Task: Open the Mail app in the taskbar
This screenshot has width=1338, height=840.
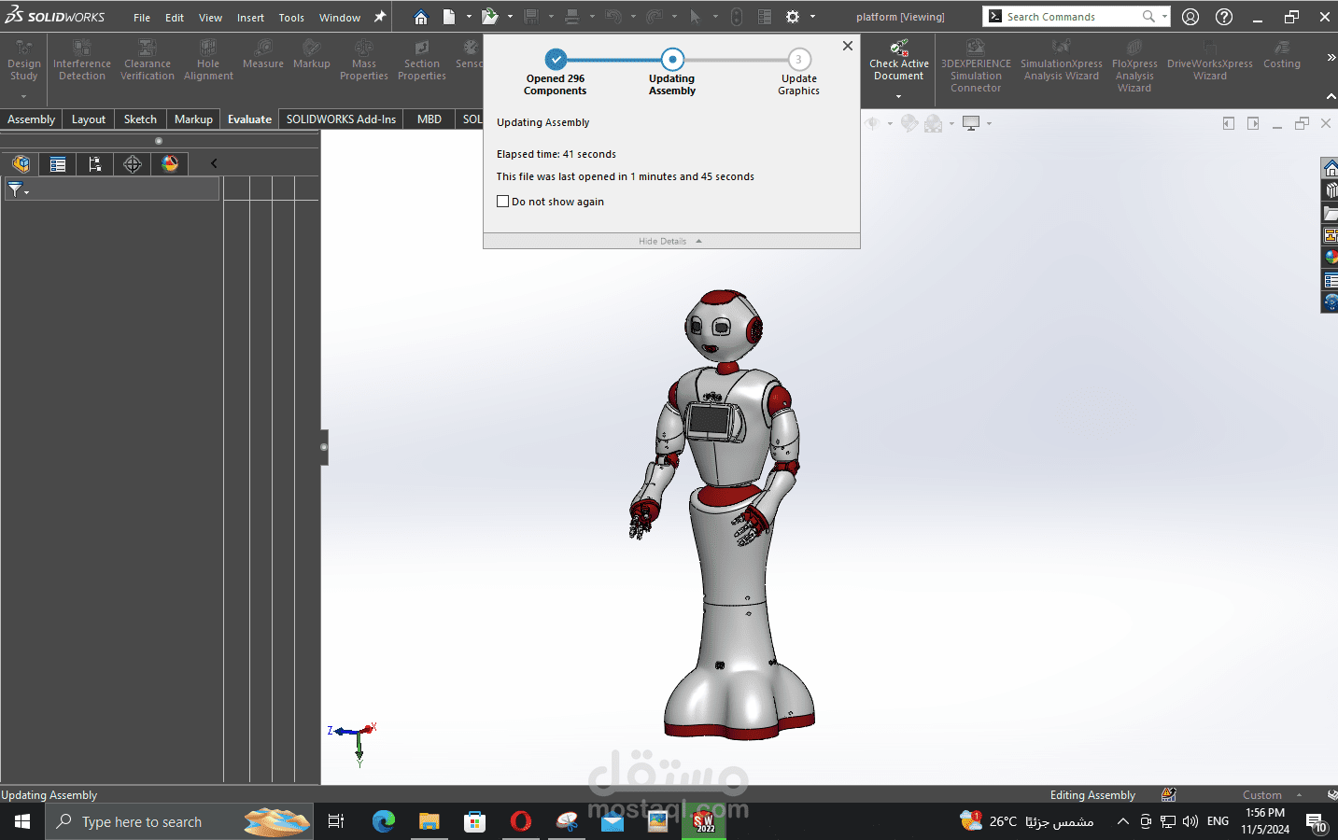Action: point(613,821)
